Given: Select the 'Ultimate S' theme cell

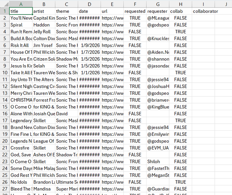Looking at the screenshot, I should (x=66, y=182).
